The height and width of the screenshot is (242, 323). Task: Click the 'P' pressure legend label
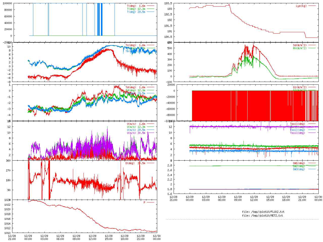click(144, 203)
